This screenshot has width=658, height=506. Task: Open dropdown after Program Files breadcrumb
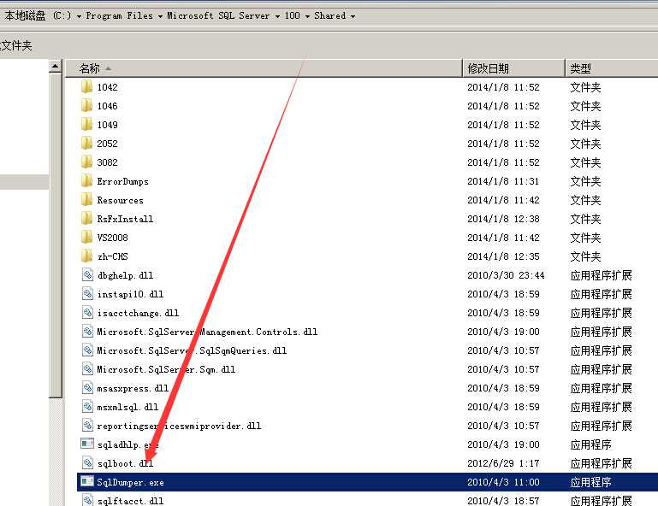pos(160,16)
